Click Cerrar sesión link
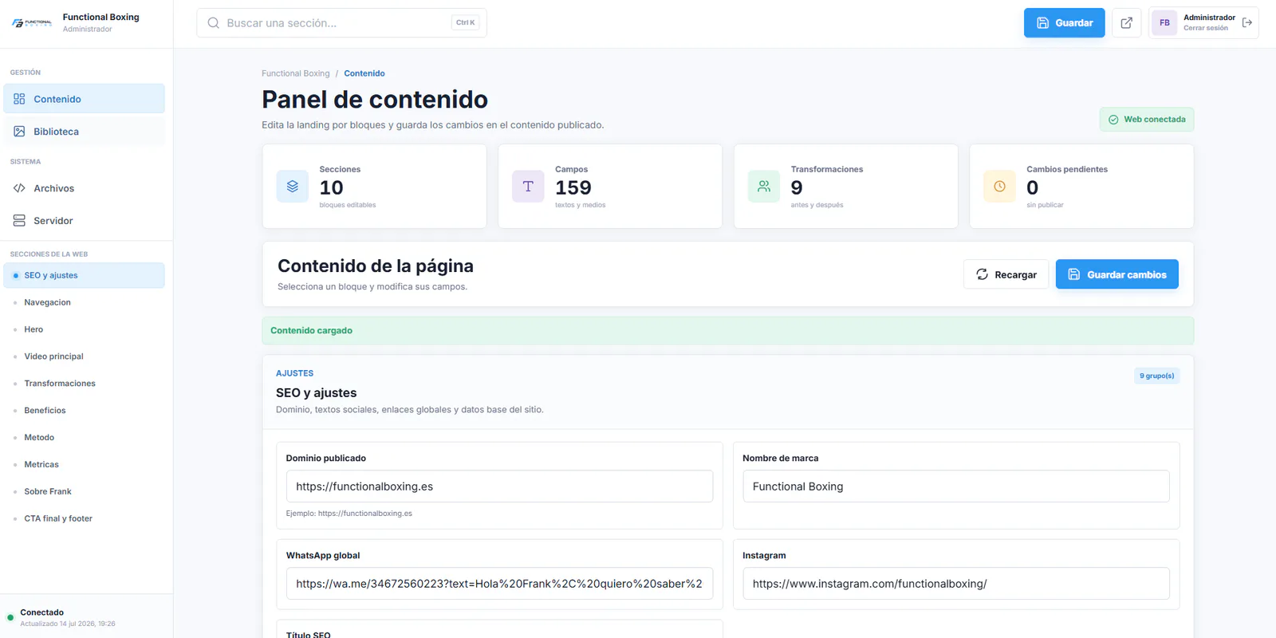The height and width of the screenshot is (638, 1276). pos(1205,28)
